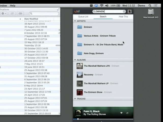Select the Search tab
The height and width of the screenshot is (122, 163).
[x=103, y=17]
